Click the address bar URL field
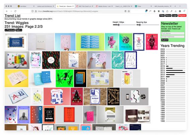 80,11
